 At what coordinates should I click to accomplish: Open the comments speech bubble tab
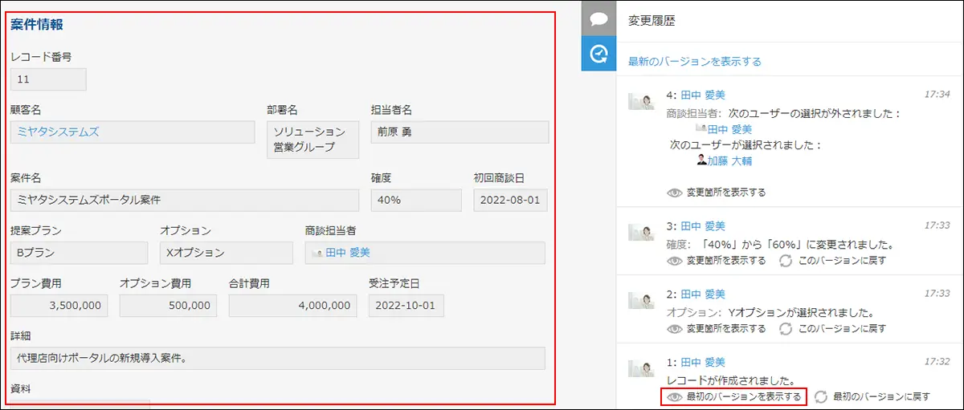point(598,19)
